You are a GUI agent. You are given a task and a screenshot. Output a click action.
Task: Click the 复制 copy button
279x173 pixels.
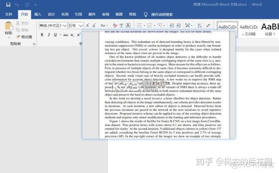[x=22, y=30]
